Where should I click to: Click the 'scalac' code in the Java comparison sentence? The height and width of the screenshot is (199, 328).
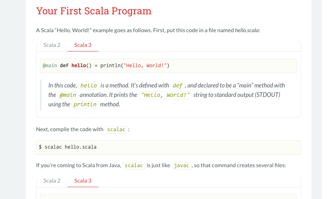click(x=134, y=165)
